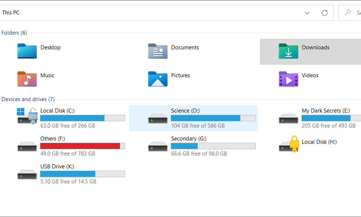Click the Secondary (G:) name text
This screenshot has width=361, height=217.
tap(189, 139)
